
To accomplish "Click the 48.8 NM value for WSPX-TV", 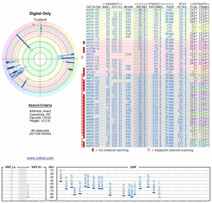I will [x=142, y=10].
